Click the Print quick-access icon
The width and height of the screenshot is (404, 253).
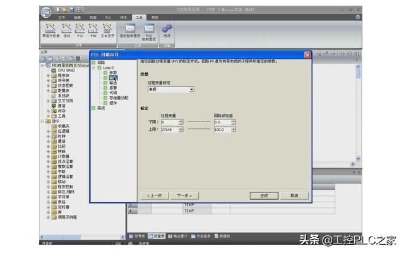click(x=78, y=9)
